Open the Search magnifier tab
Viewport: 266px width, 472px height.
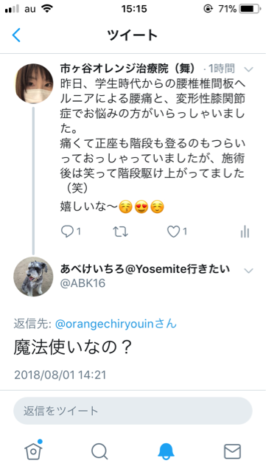99,451
